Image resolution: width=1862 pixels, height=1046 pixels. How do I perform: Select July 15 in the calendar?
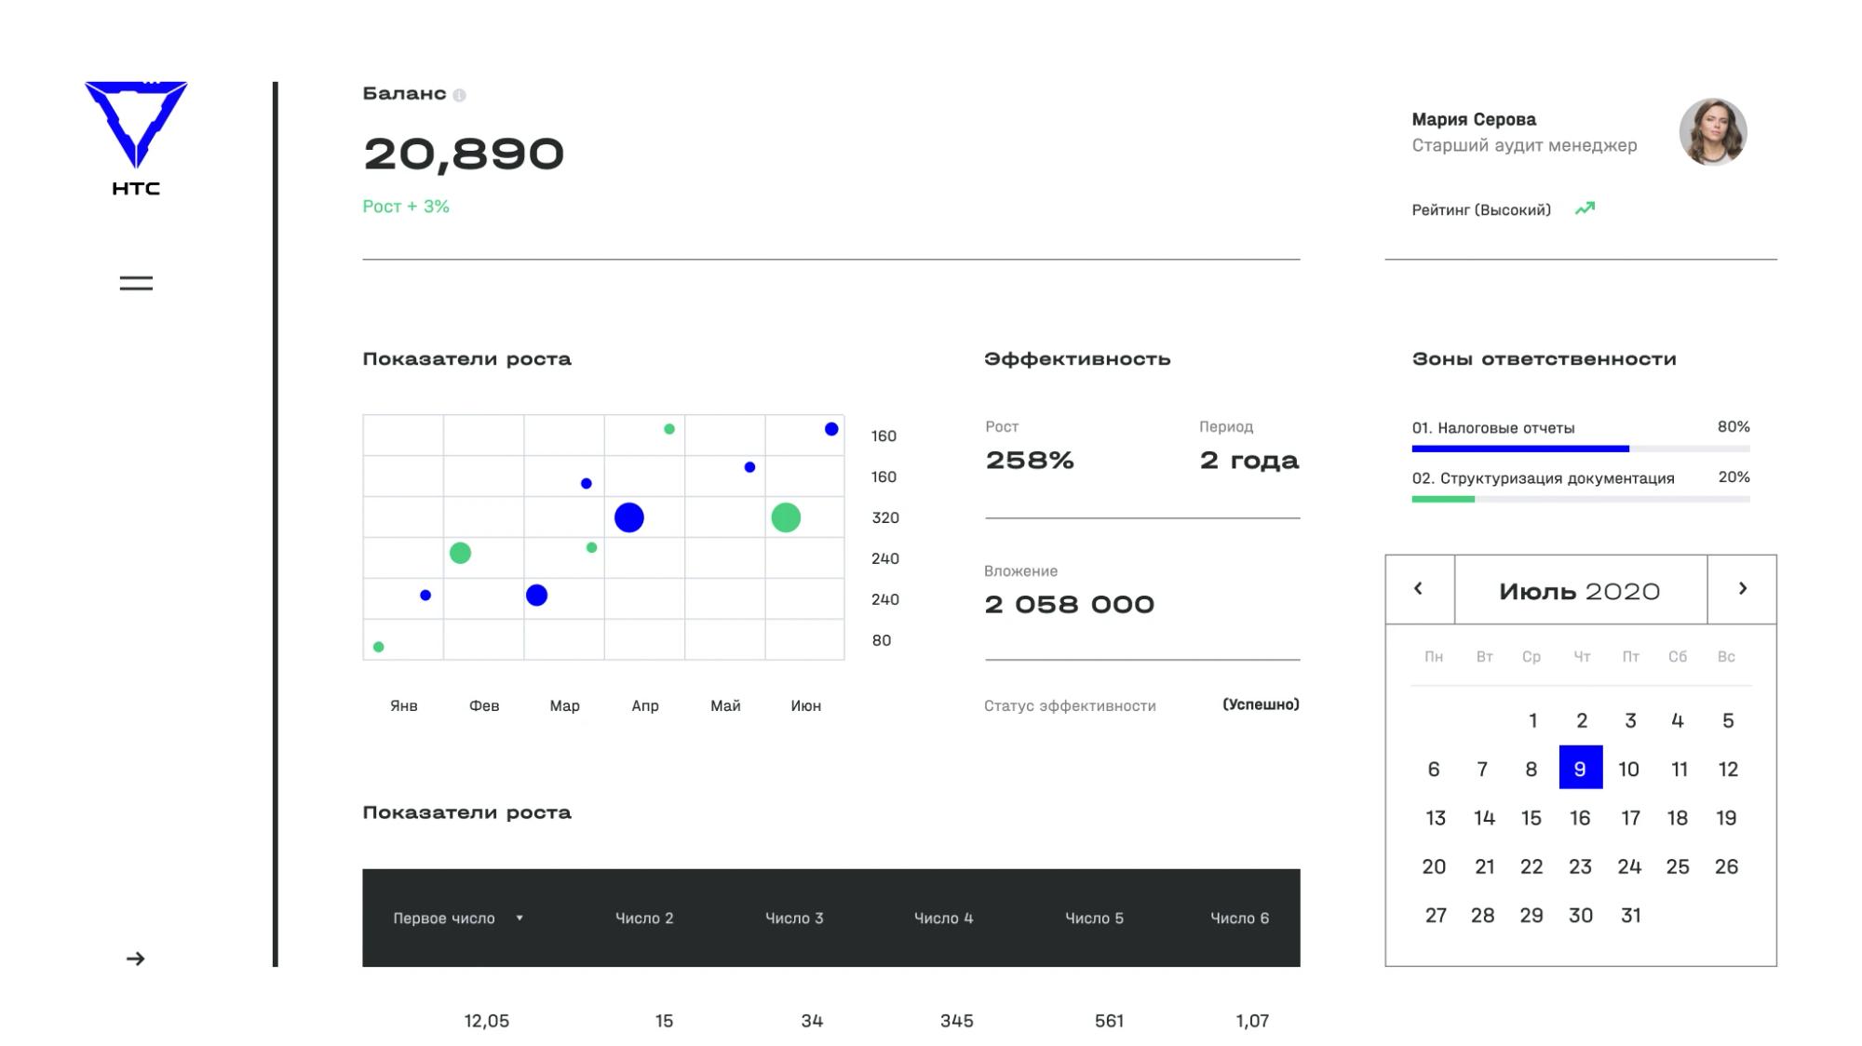(1531, 818)
